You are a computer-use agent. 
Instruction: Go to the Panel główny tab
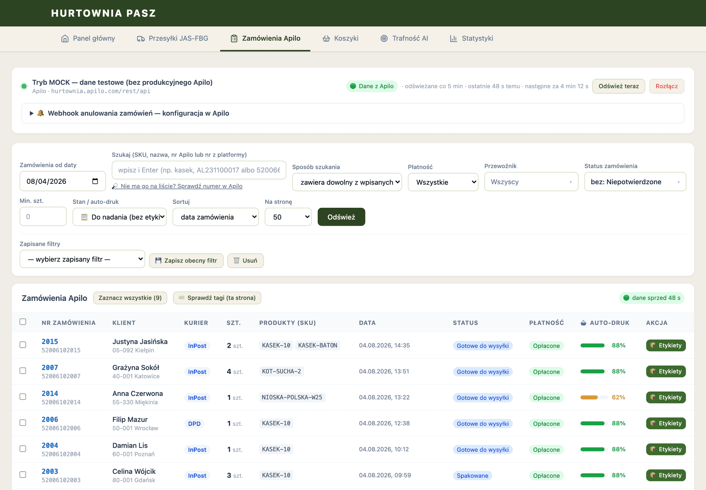click(x=88, y=38)
